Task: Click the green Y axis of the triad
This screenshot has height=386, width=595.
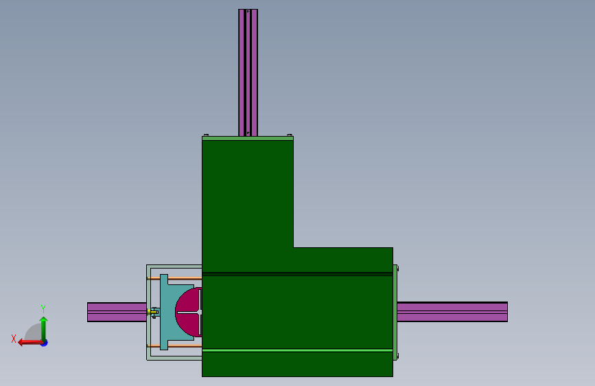Action: 44,328
